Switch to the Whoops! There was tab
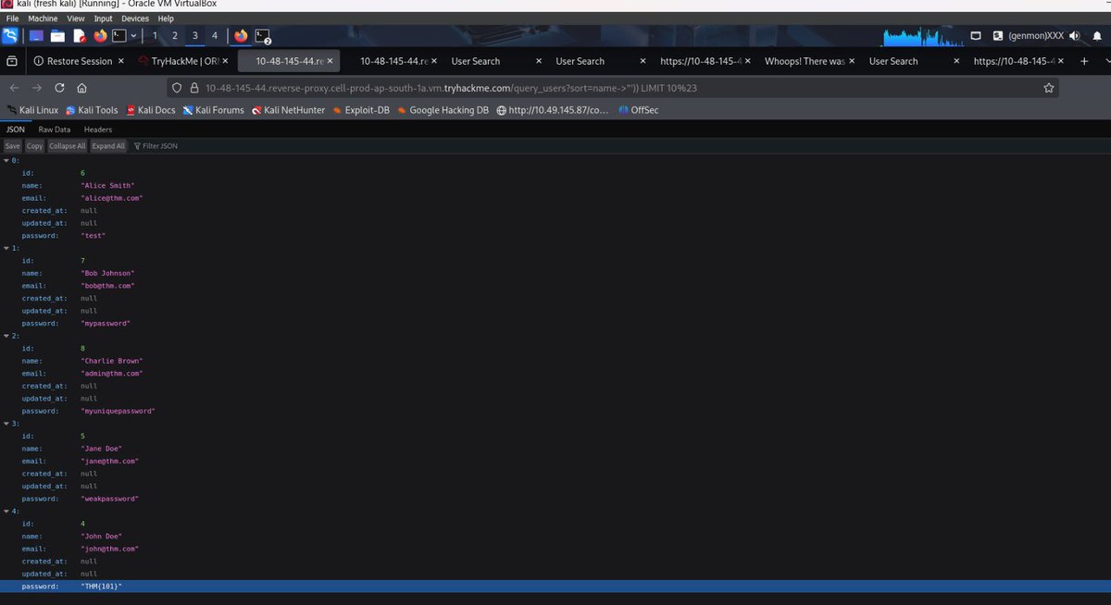Viewport: 1111px width, 605px height. (808, 61)
